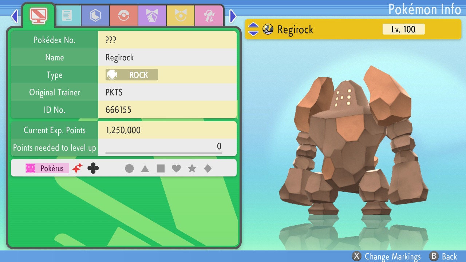This screenshot has height=262, width=466.
Task: Open the pink ribbons tab
Action: pyautogui.click(x=209, y=16)
